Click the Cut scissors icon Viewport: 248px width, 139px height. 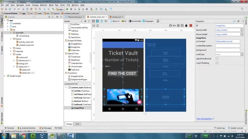point(23,9)
